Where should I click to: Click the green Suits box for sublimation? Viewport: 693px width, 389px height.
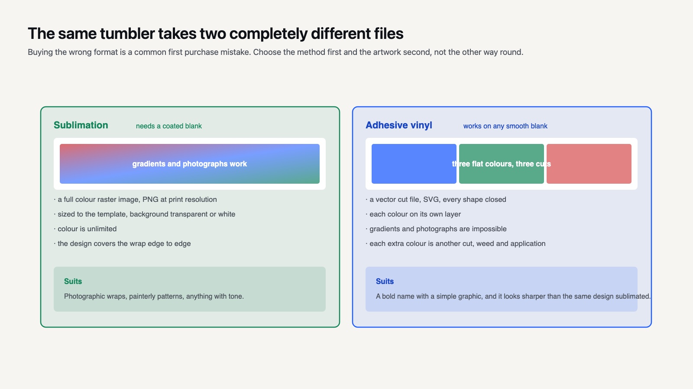click(x=190, y=289)
